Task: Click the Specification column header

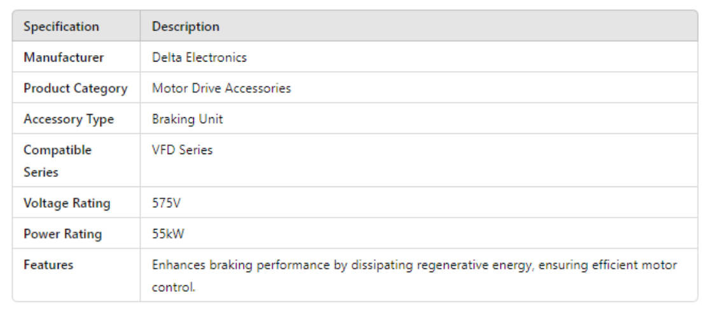Action: 61,27
